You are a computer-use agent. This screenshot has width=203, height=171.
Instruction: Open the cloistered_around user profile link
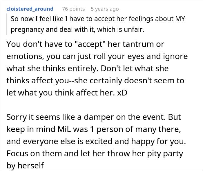[30, 9]
